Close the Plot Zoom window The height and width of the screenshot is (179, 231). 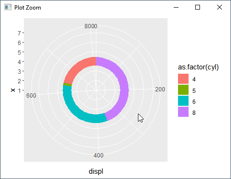pyautogui.click(x=220, y=7)
